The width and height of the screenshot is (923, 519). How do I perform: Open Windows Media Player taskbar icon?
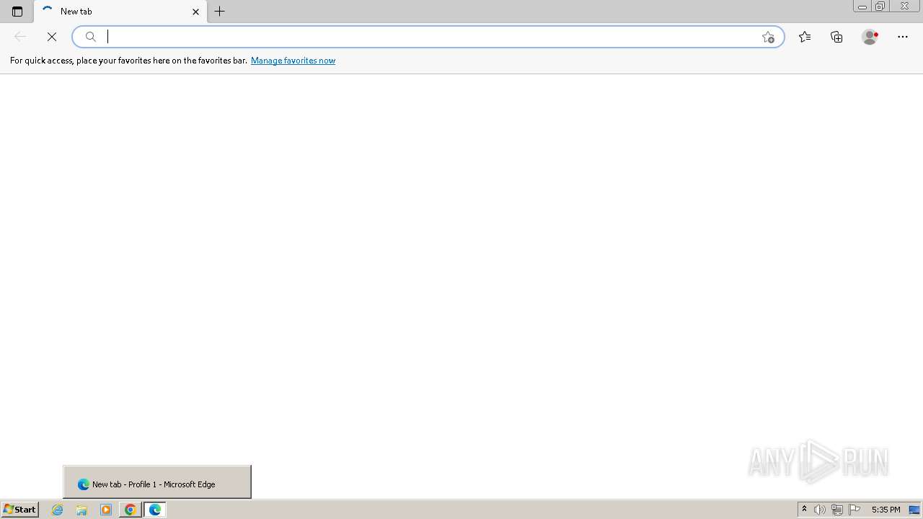[x=106, y=510]
